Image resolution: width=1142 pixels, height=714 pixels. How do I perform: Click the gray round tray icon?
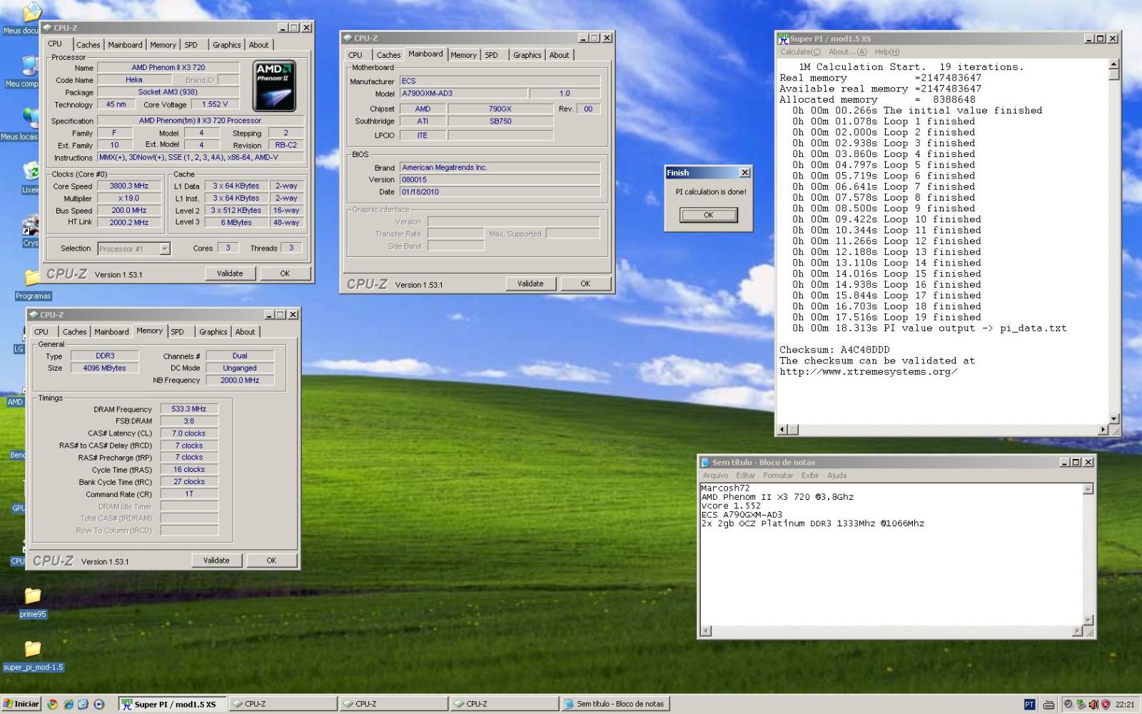tap(1068, 704)
